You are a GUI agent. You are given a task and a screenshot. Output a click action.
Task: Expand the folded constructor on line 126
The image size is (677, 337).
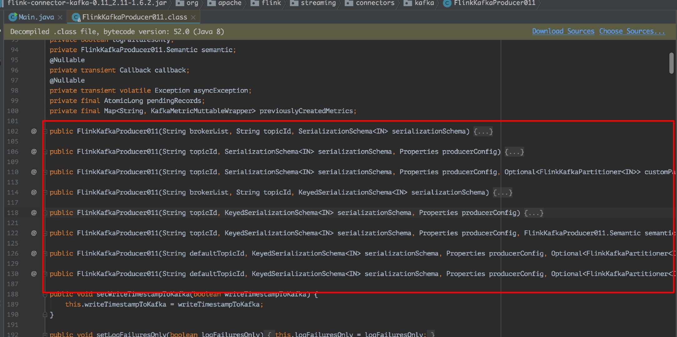point(45,254)
